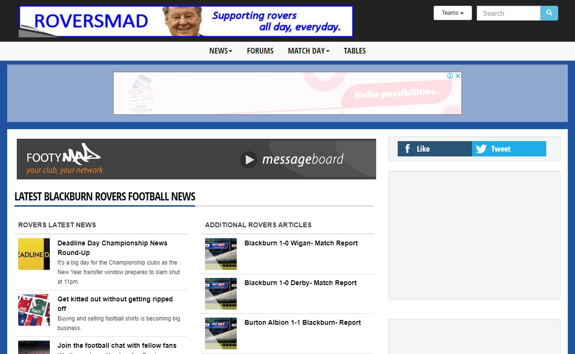This screenshot has height=354, width=575.
Task: Click the Blackburn 1-0 Derby thumbnail
Action: (221, 294)
